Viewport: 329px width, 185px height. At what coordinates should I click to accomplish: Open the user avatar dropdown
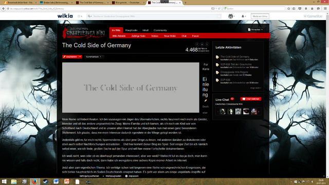click(231, 16)
